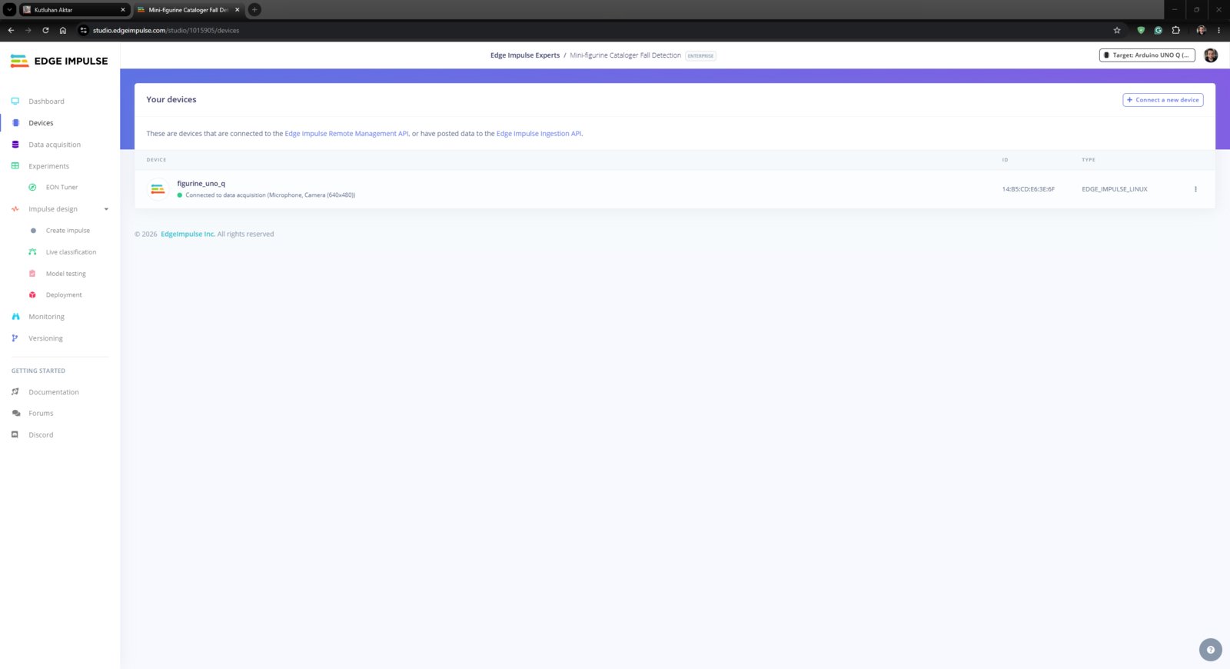Screen dimensions: 1230x669
Task: Click Edge Impulse Experts breadcrumb
Action: click(525, 55)
